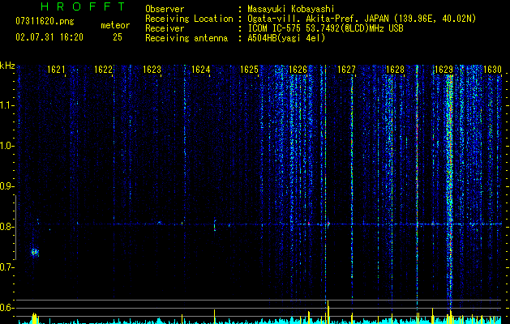Click the Observer field label
The height and width of the screenshot is (324, 510).
165,9
